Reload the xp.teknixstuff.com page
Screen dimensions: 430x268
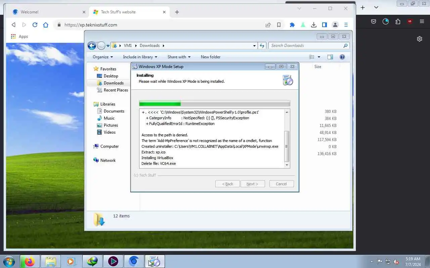(x=35, y=25)
